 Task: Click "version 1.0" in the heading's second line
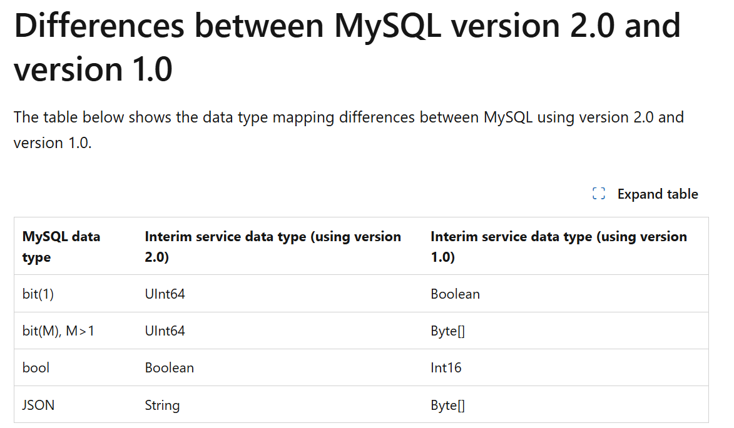(93, 69)
